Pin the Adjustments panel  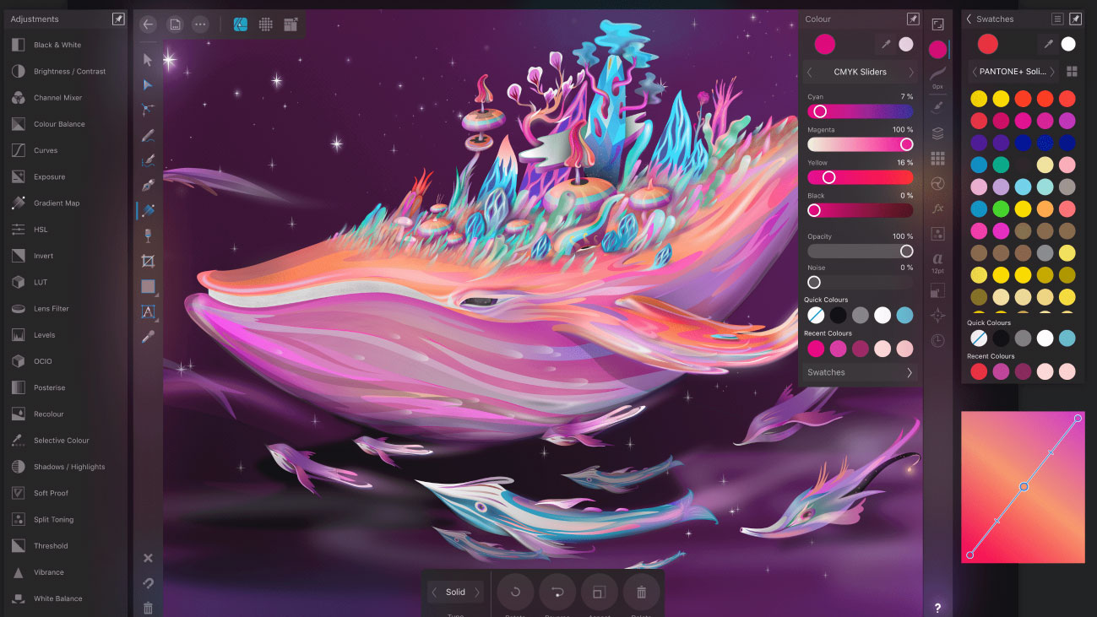pyautogui.click(x=118, y=18)
